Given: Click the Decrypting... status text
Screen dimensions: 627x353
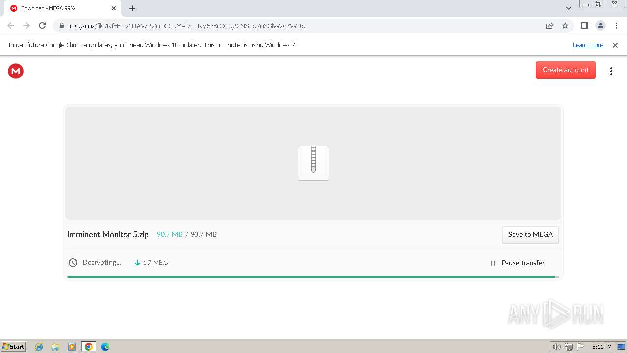Looking at the screenshot, I should point(102,263).
